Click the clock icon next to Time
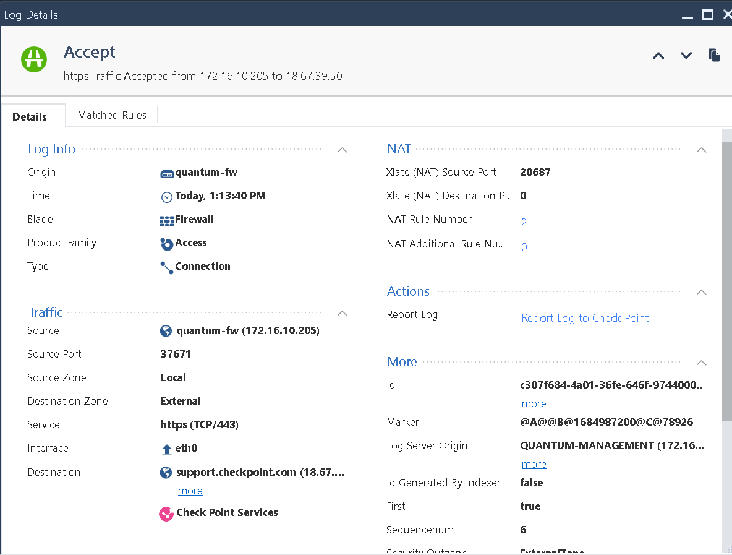Viewport: 732px width, 555px height. tap(166, 196)
